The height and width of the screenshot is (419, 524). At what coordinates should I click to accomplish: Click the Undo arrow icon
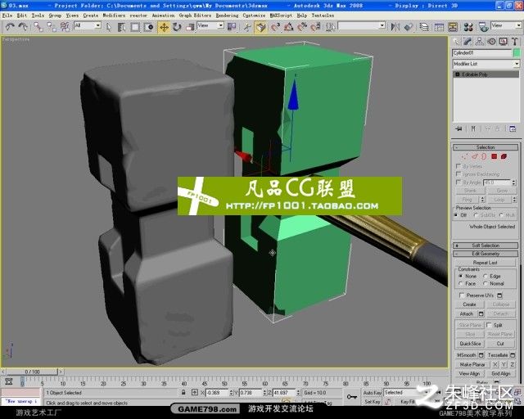[x=10, y=26]
